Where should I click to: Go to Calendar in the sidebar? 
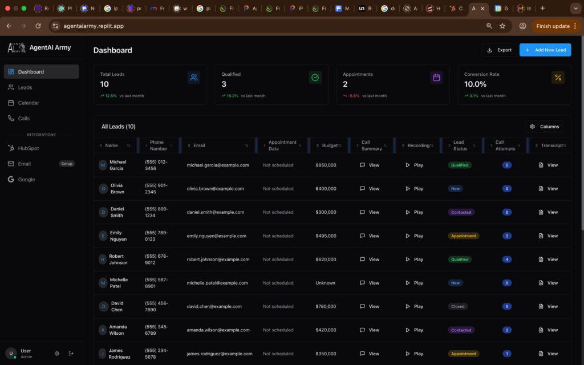[29, 103]
